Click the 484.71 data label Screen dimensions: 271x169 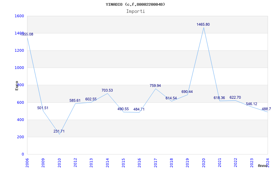click(x=139, y=109)
